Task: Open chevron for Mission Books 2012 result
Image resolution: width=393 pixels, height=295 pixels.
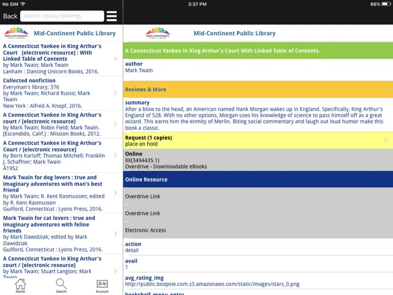Action: [115, 124]
